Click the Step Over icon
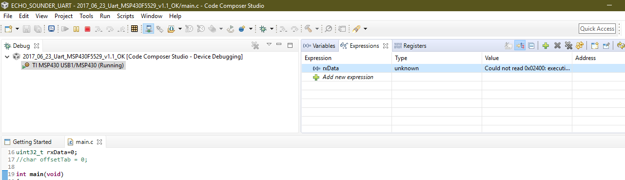The width and height of the screenshot is (625, 180). 110,29
